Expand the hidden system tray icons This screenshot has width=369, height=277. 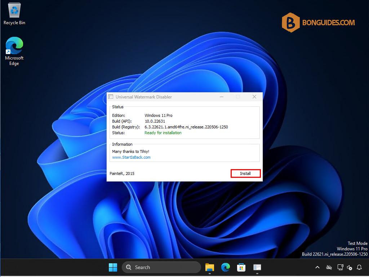click(x=317, y=267)
